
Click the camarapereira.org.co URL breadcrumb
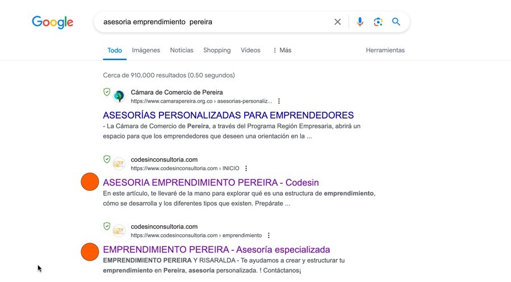(201, 101)
